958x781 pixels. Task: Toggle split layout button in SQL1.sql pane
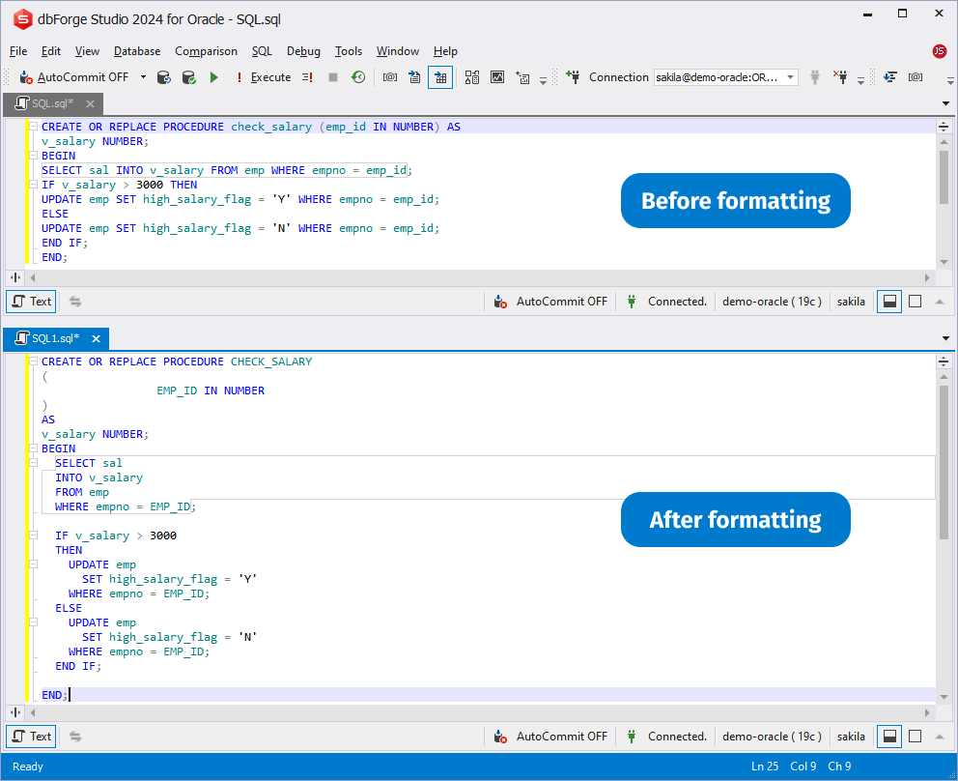point(889,737)
